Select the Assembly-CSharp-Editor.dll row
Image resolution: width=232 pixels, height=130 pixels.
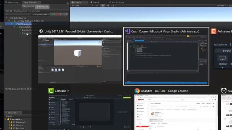click(x=29, y=21)
